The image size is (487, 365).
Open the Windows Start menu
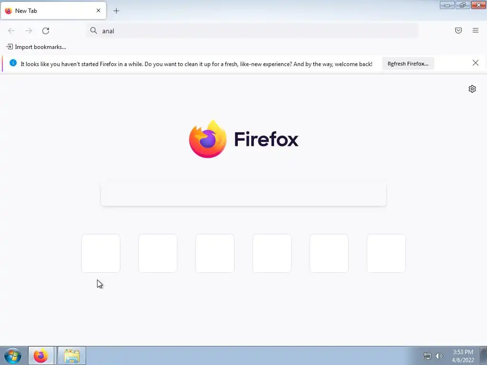[13, 355]
